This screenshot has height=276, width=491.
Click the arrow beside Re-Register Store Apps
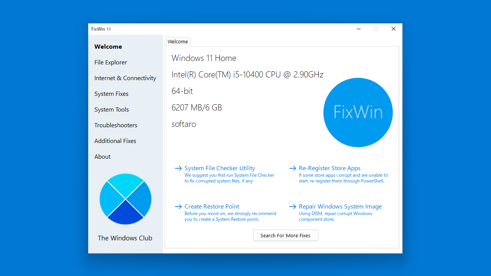(292, 168)
